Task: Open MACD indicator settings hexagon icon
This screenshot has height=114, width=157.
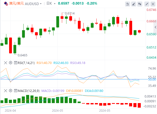Action: 10,91
